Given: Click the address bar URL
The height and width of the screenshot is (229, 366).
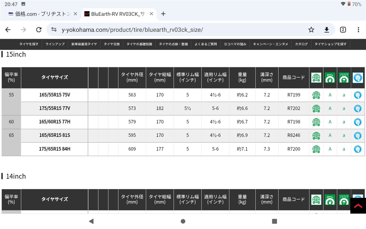Looking at the screenshot, I should point(132,30).
